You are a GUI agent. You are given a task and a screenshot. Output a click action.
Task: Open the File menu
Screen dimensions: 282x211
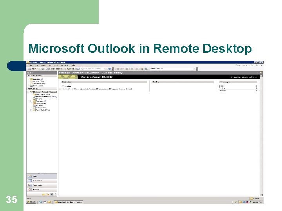pos(31,66)
